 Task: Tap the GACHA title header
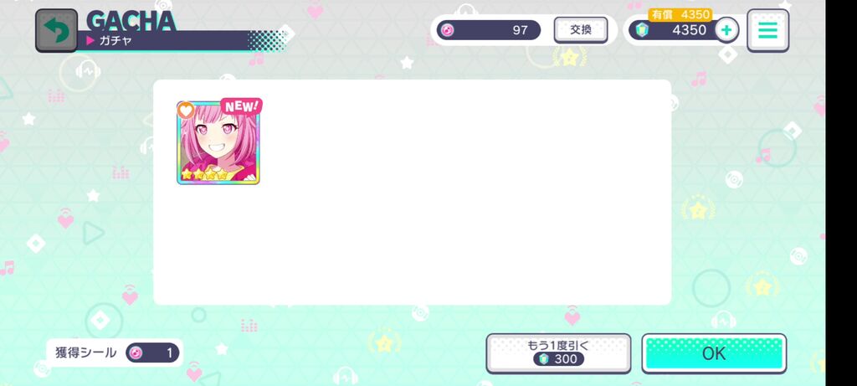pos(131,21)
